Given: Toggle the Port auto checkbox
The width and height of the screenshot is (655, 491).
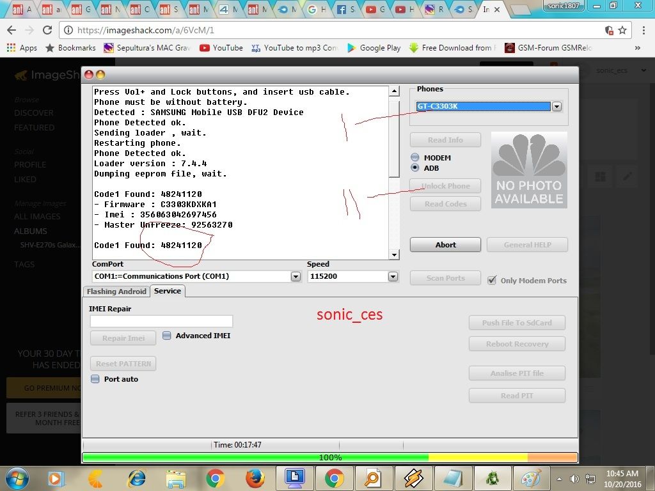Looking at the screenshot, I should tap(95, 379).
